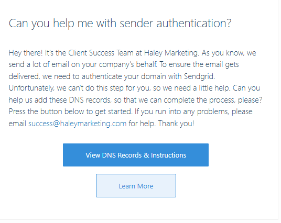Click the word Sendgrid in the paragraph
The width and height of the screenshot is (281, 223).
(199, 76)
